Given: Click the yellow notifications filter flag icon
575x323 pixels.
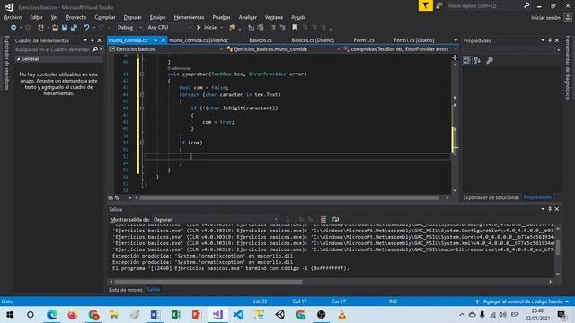Looking at the screenshot, I should click(425, 5).
